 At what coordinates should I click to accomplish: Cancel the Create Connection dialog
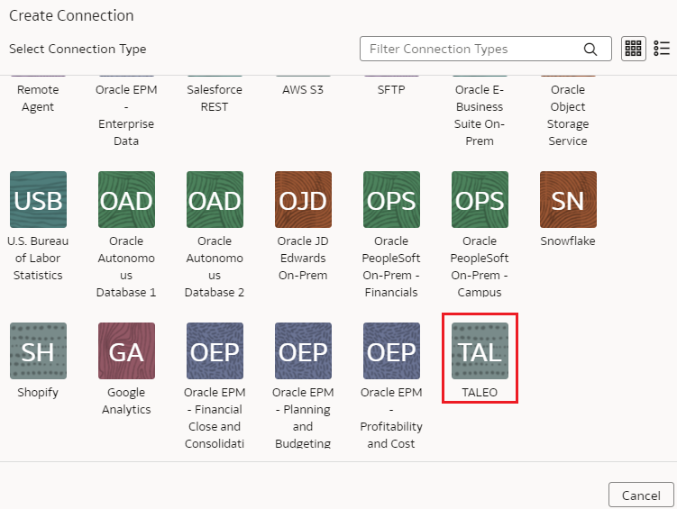tap(641, 495)
